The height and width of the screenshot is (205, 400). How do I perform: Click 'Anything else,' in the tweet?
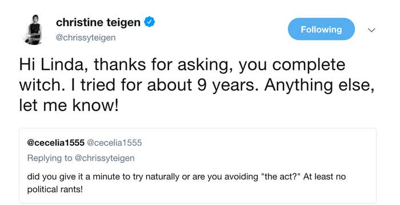pos(319,85)
